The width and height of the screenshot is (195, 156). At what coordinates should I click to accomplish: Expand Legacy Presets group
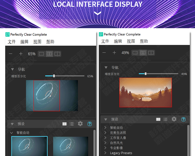[105, 153]
